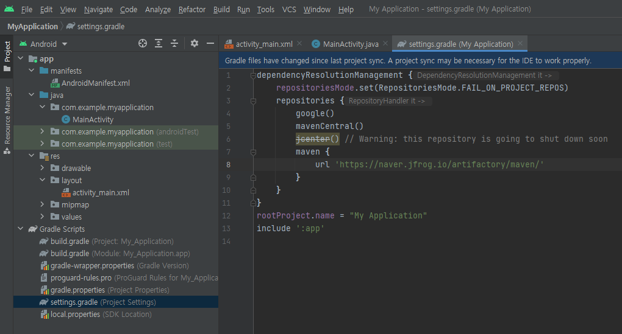This screenshot has height=334, width=622.
Task: Fold the dependencyResolutionManagement block on line 1
Action: tap(253, 75)
